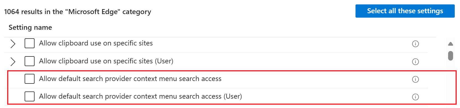460x108 pixels.
Task: Check Allow clipboard use on specific sites
Action: [x=30, y=43]
